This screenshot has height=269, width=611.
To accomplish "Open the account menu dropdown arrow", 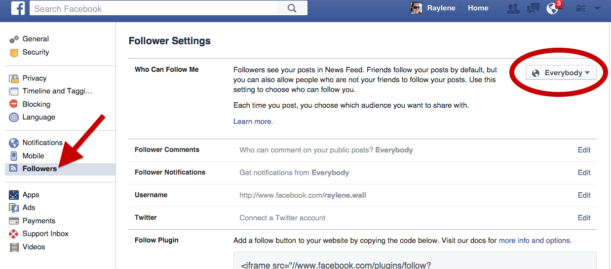I will pos(597,8).
